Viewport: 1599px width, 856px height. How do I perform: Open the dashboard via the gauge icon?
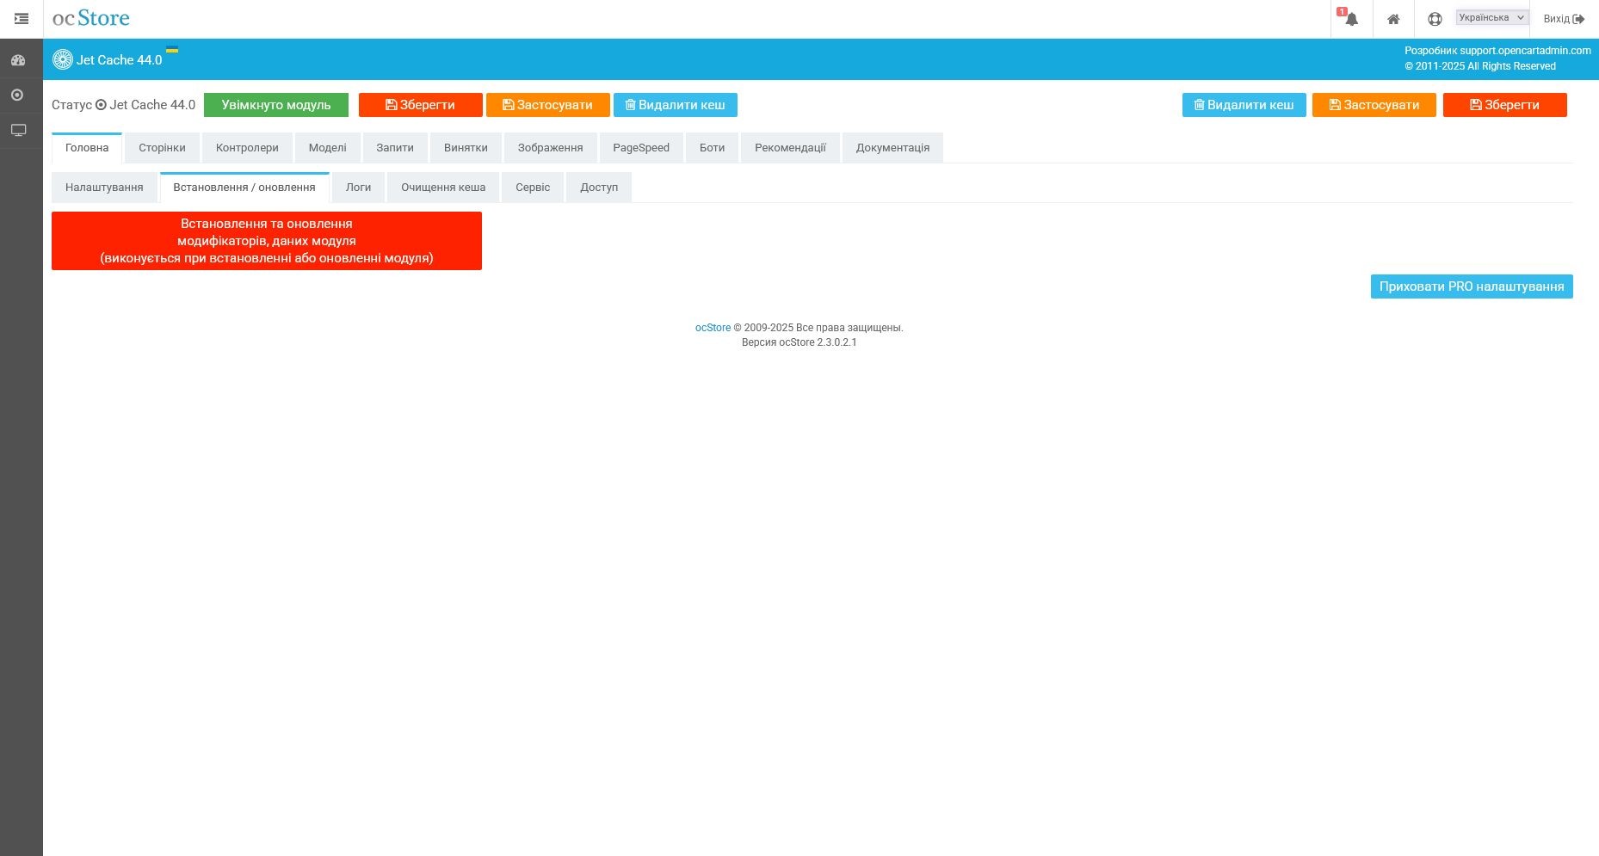point(19,59)
